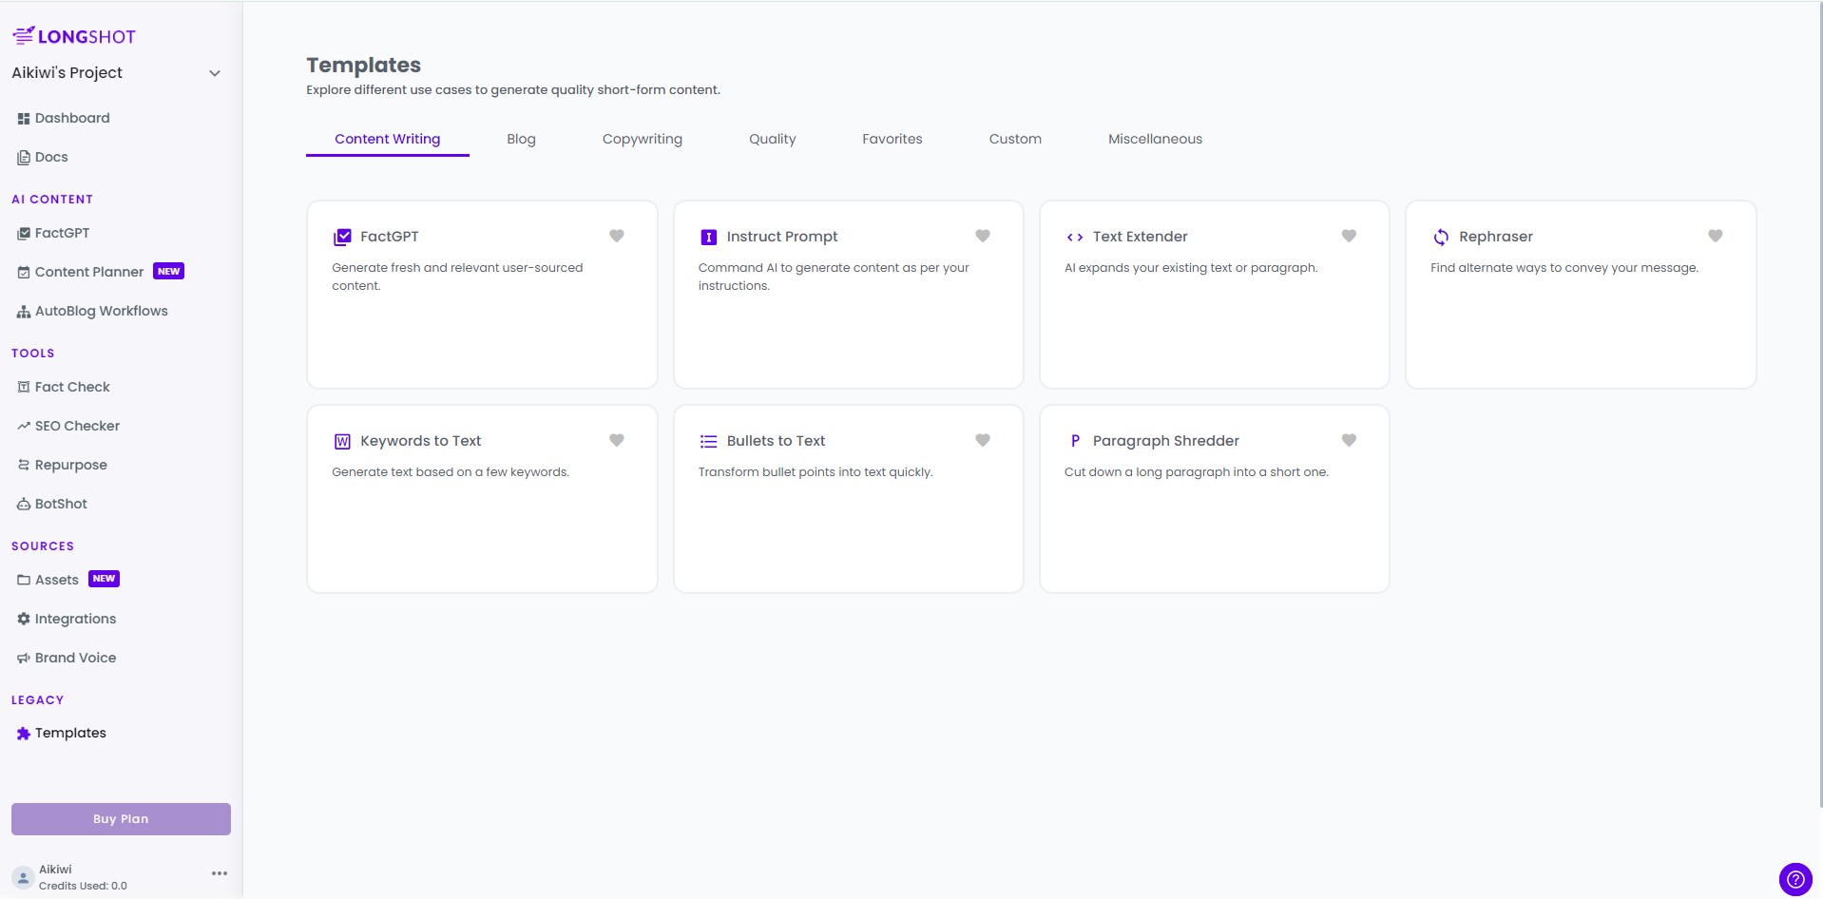Click the SEO Checker trend icon
Viewport: 1823px width, 899px height.
(24, 427)
